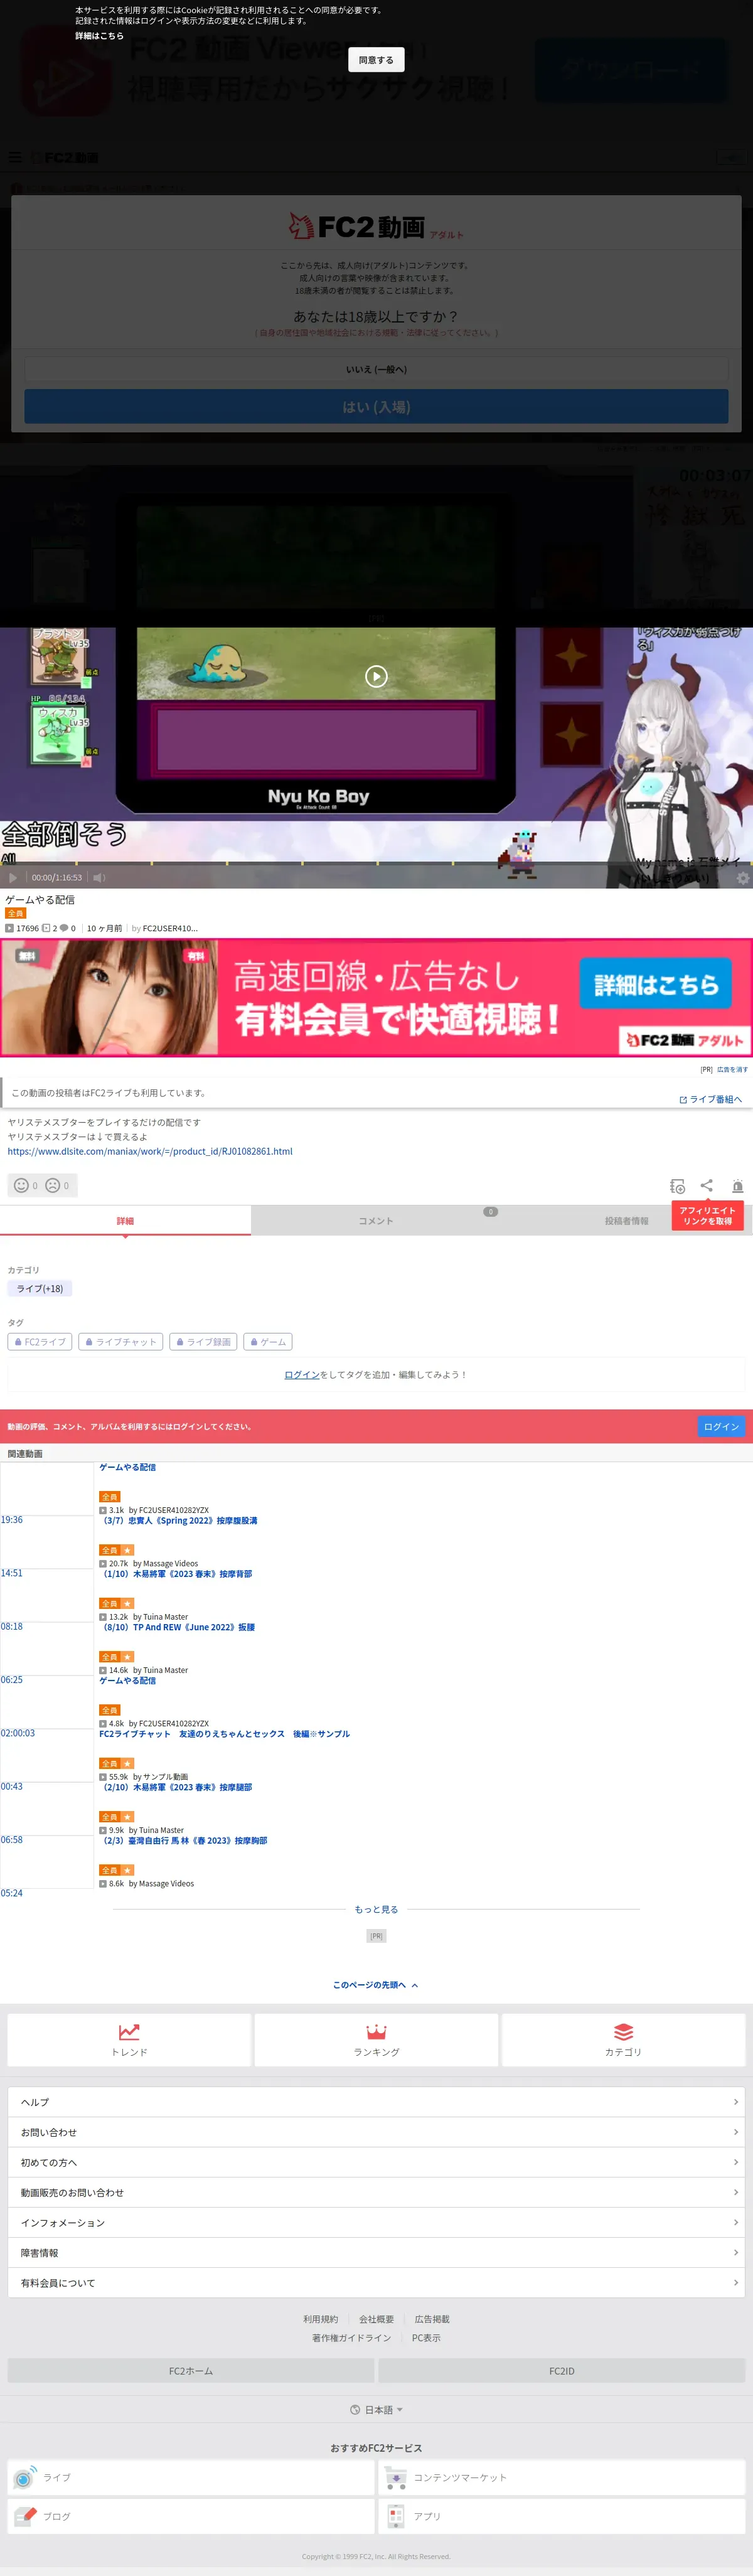Click the ライブ録画 tag
The image size is (753, 2576).
pos(203,1342)
